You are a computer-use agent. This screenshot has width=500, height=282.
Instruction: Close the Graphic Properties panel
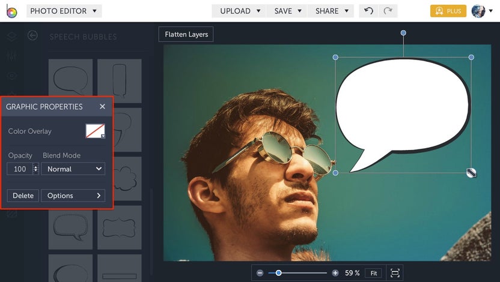tap(102, 107)
